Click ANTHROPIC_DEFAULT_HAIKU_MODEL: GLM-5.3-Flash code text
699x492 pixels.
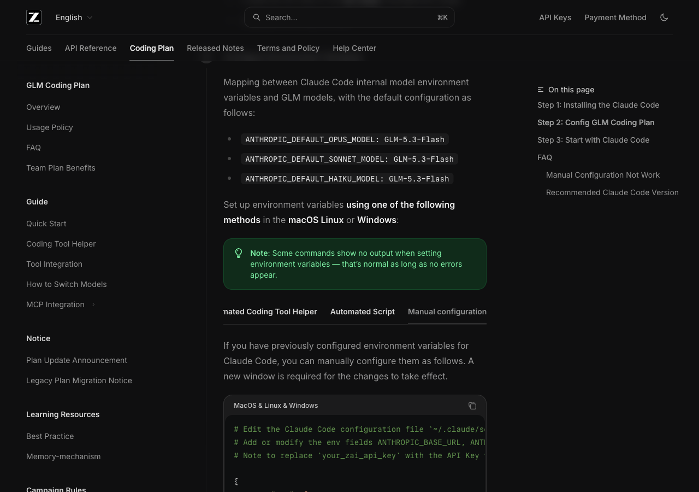(x=347, y=179)
